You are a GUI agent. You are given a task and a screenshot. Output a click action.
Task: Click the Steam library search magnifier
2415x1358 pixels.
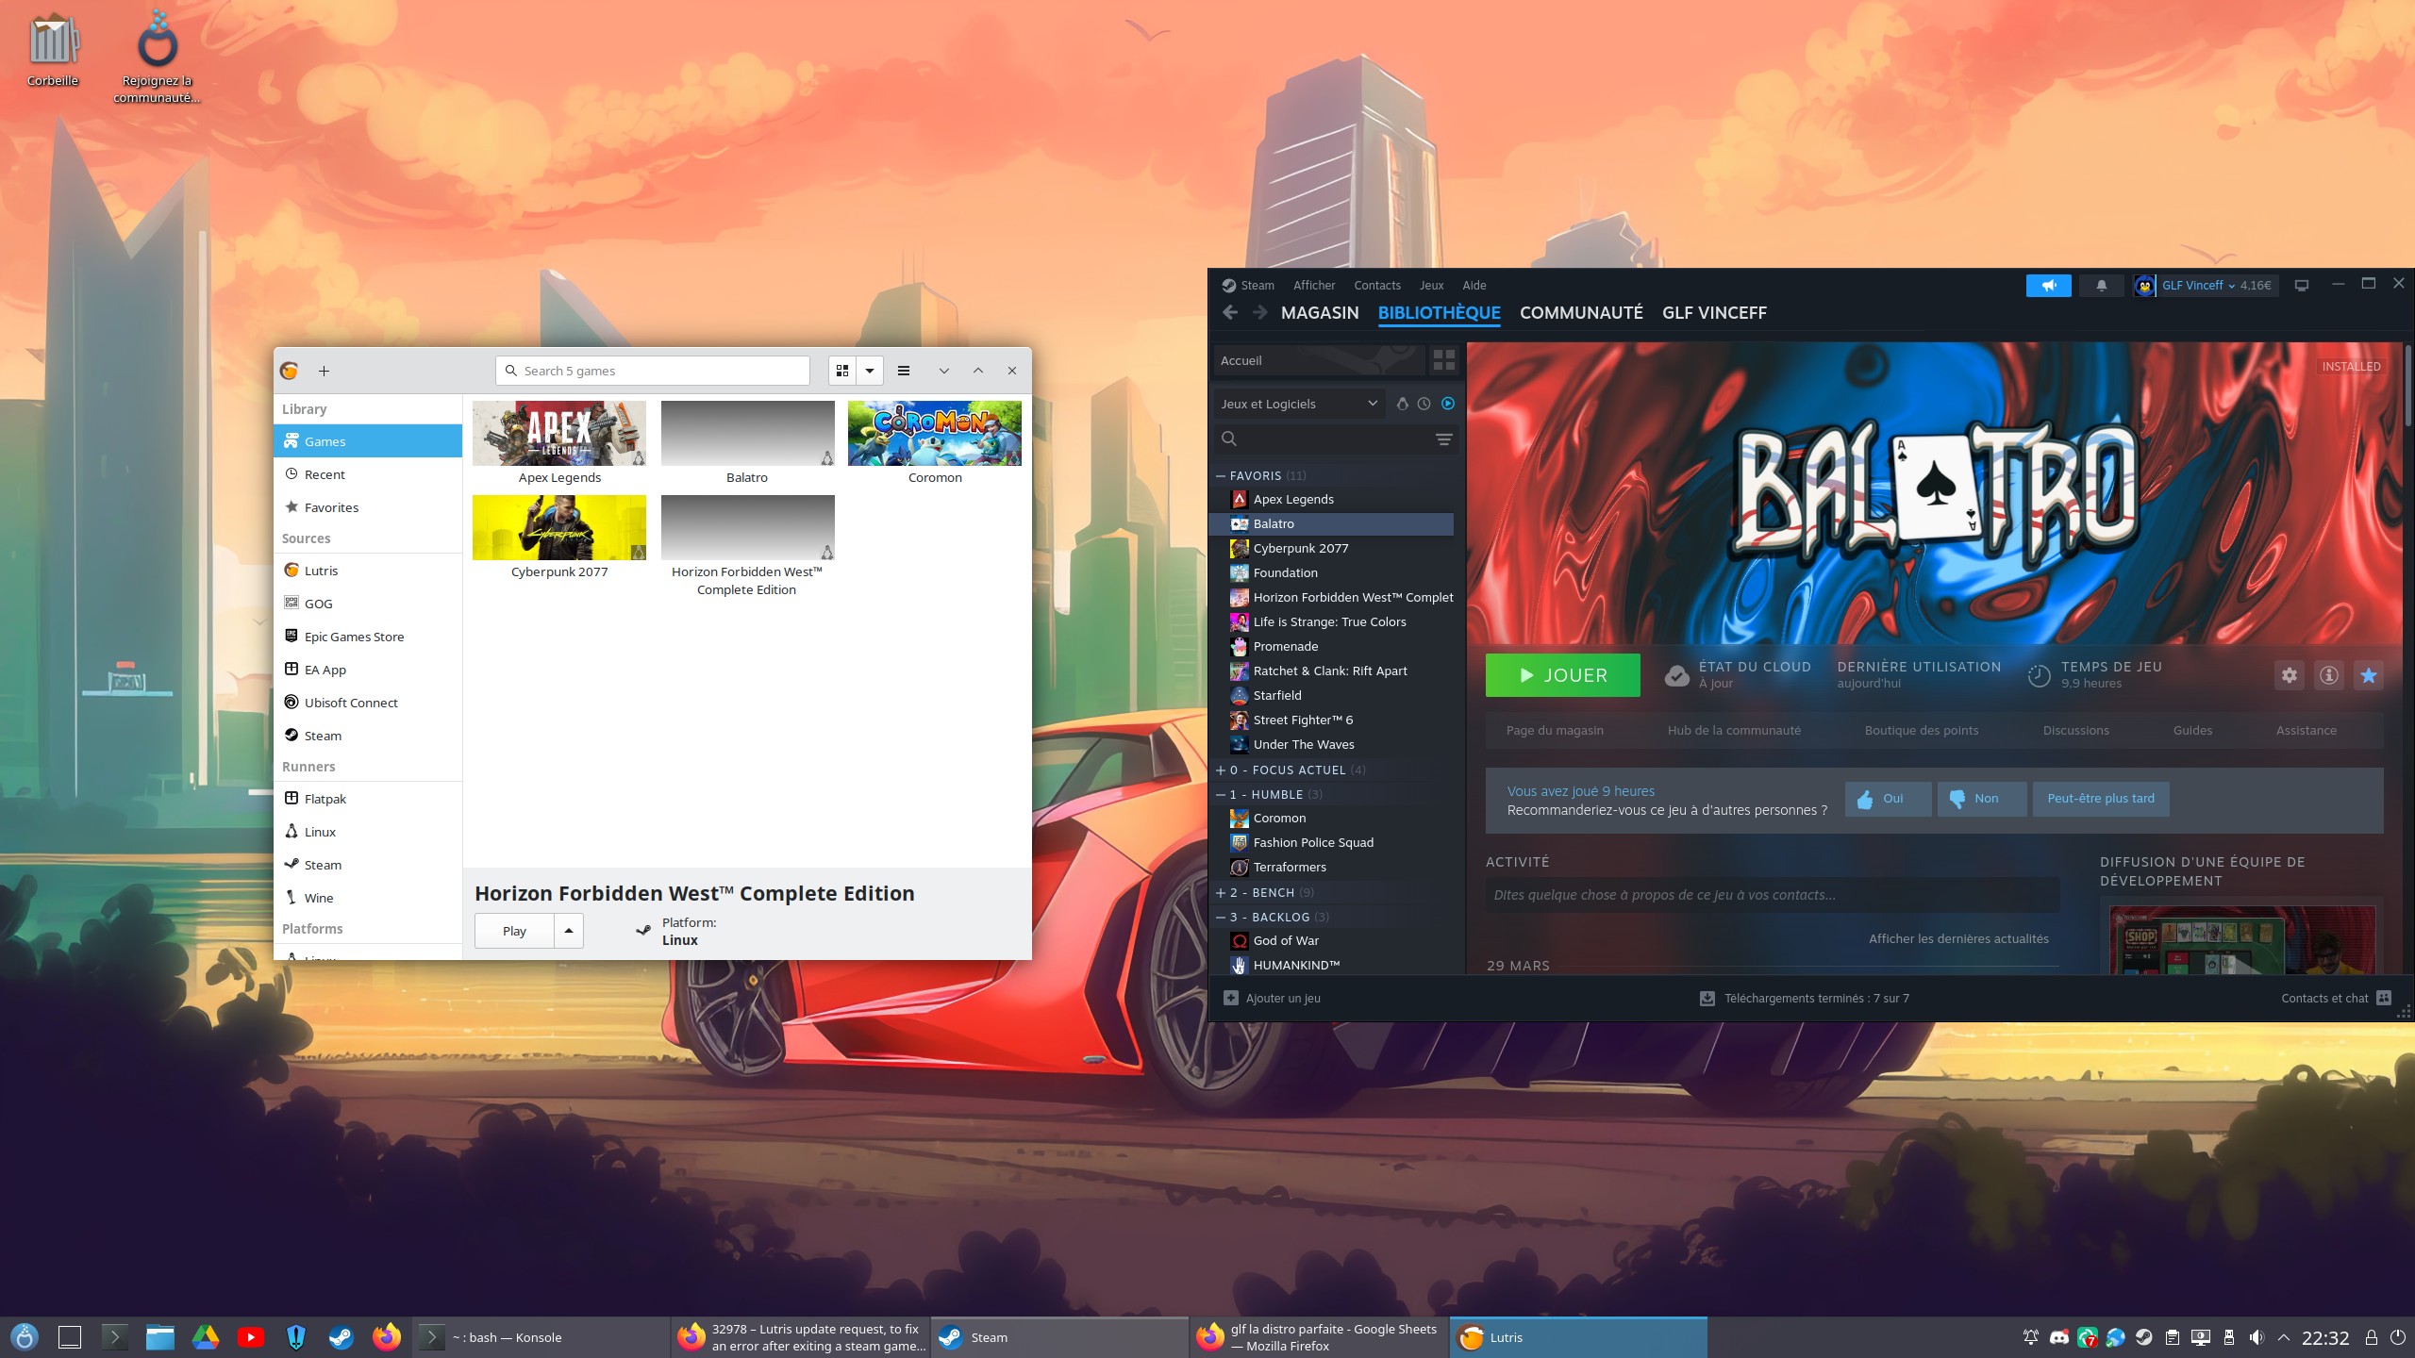tap(1229, 439)
